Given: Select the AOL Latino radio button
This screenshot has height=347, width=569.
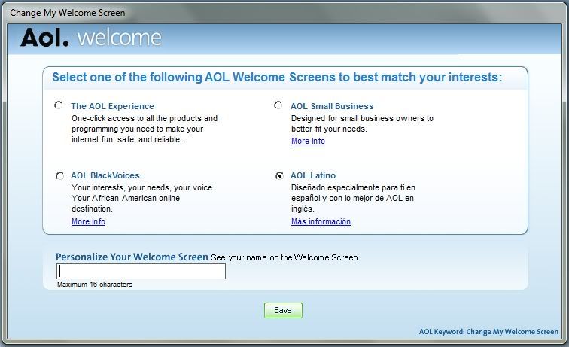Looking at the screenshot, I should pyautogui.click(x=279, y=175).
